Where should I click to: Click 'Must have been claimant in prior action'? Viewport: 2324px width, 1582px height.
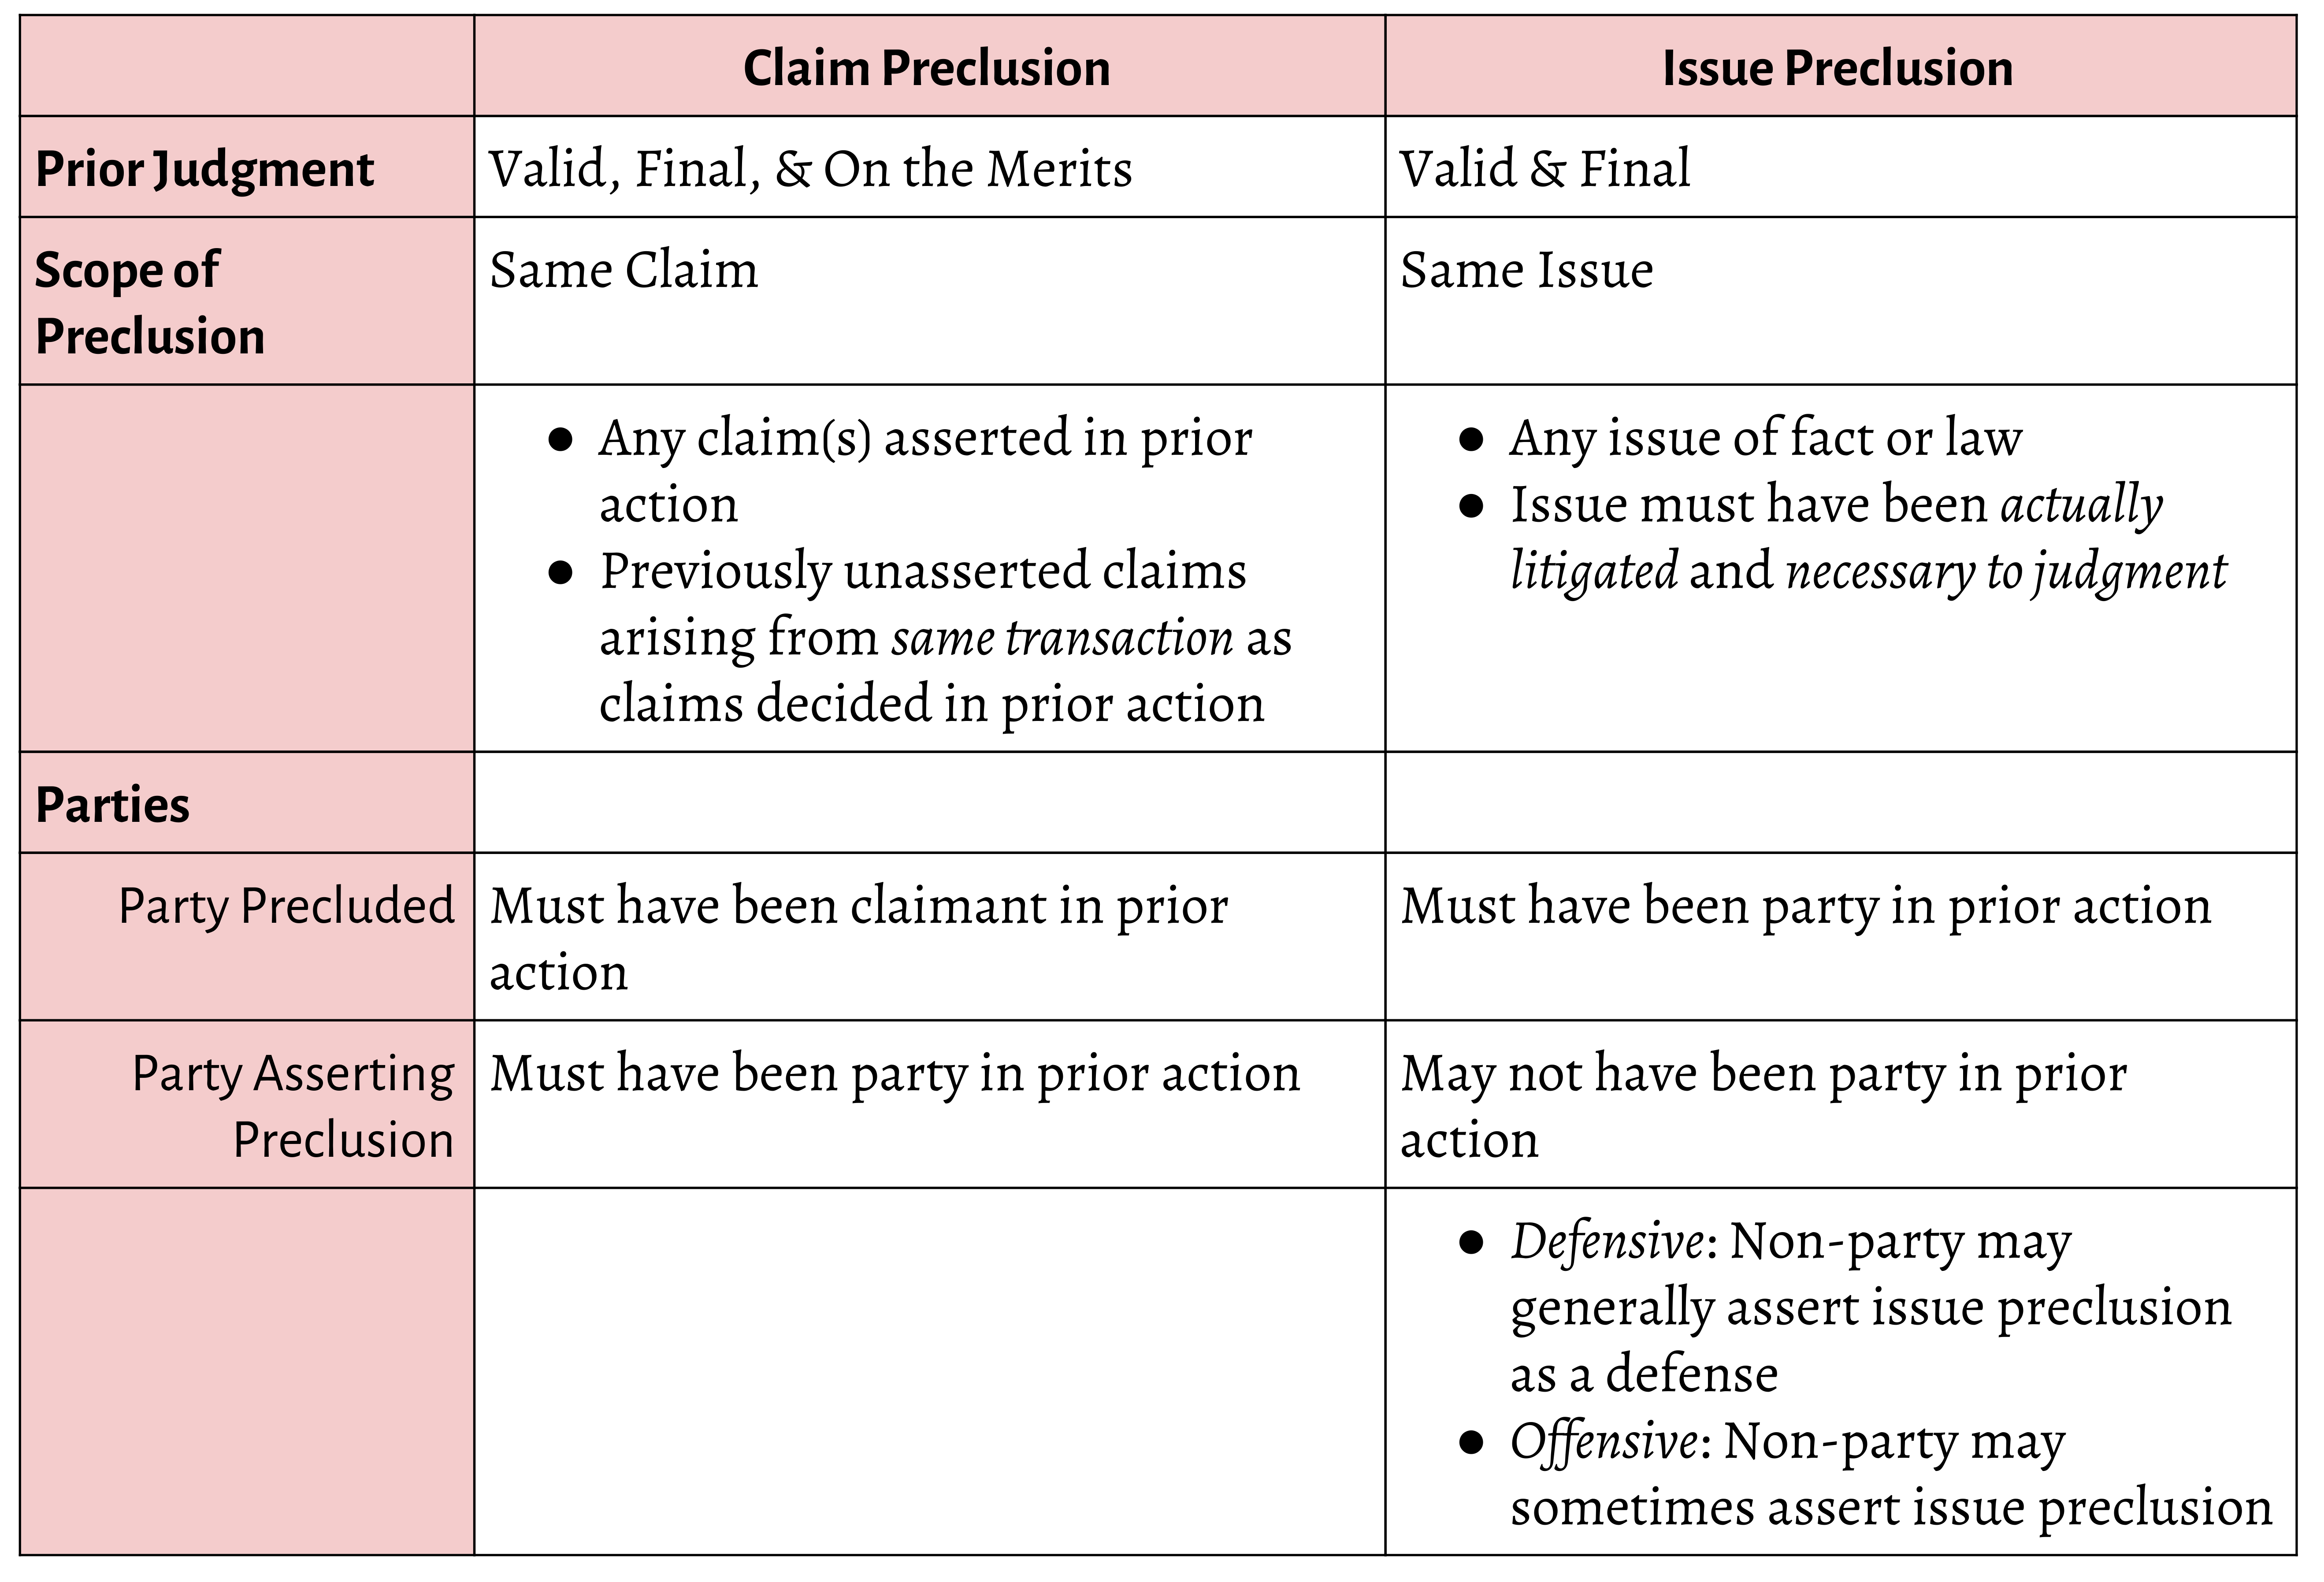[x=858, y=938]
